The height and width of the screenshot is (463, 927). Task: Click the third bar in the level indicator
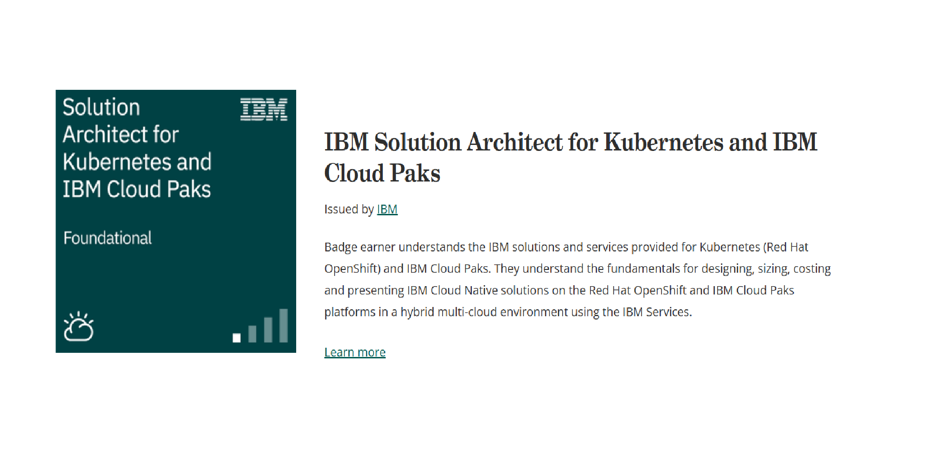268,329
